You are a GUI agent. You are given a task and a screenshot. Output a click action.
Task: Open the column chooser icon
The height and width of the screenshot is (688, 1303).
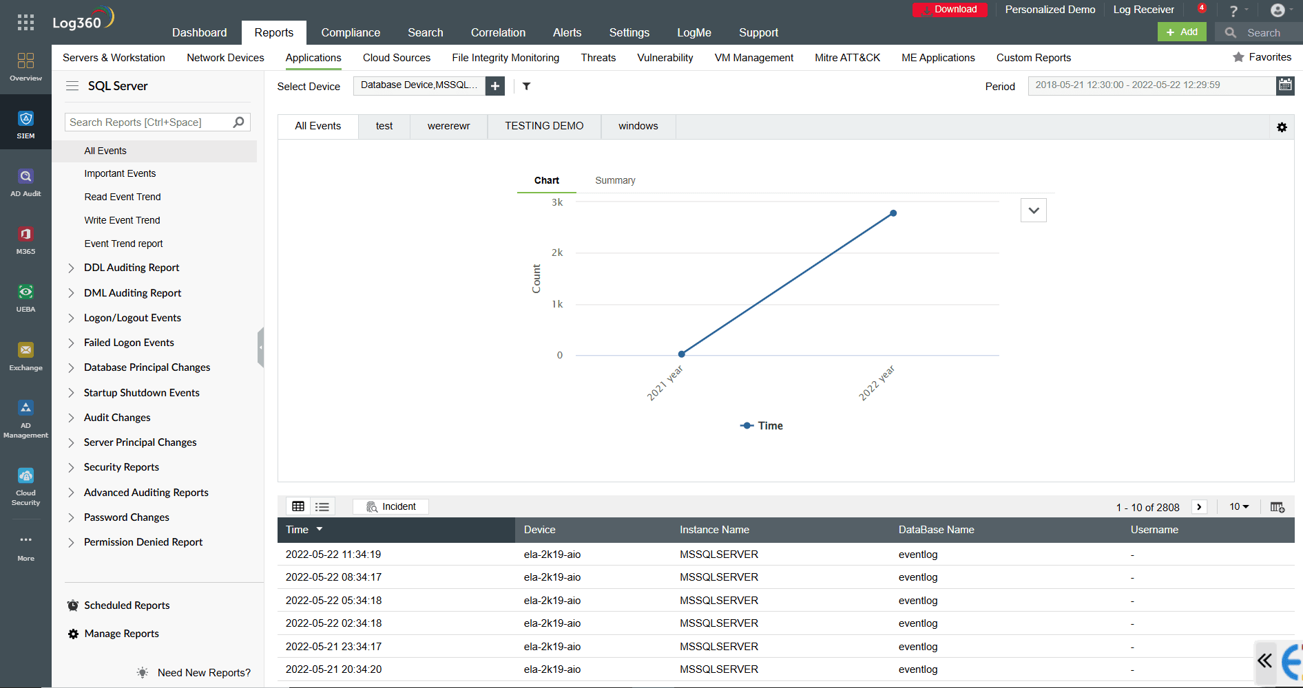click(x=1278, y=507)
